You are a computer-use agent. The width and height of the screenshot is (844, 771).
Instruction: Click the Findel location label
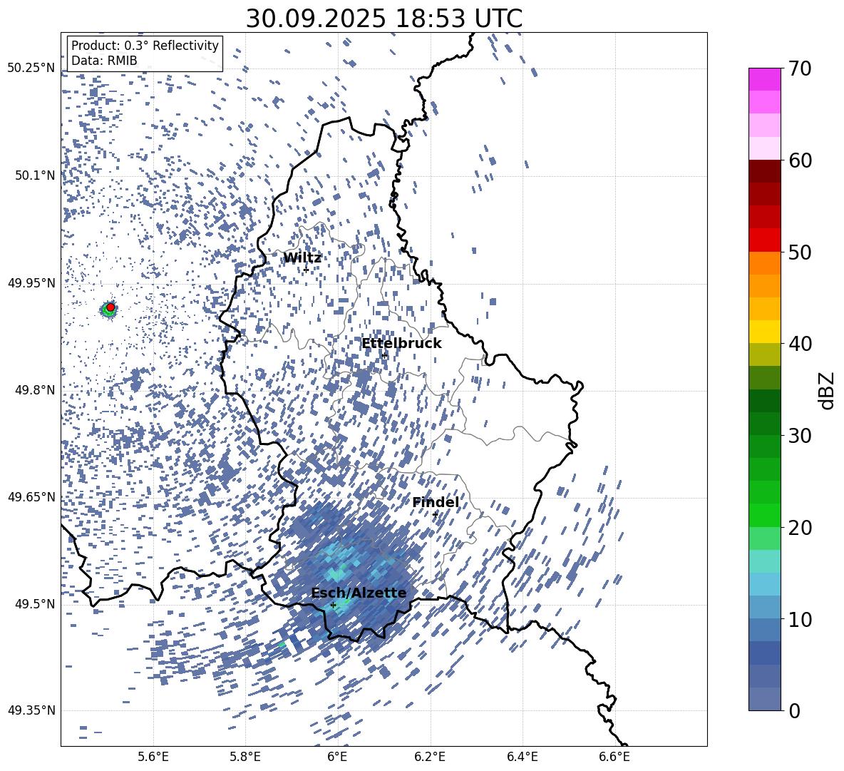tap(436, 502)
